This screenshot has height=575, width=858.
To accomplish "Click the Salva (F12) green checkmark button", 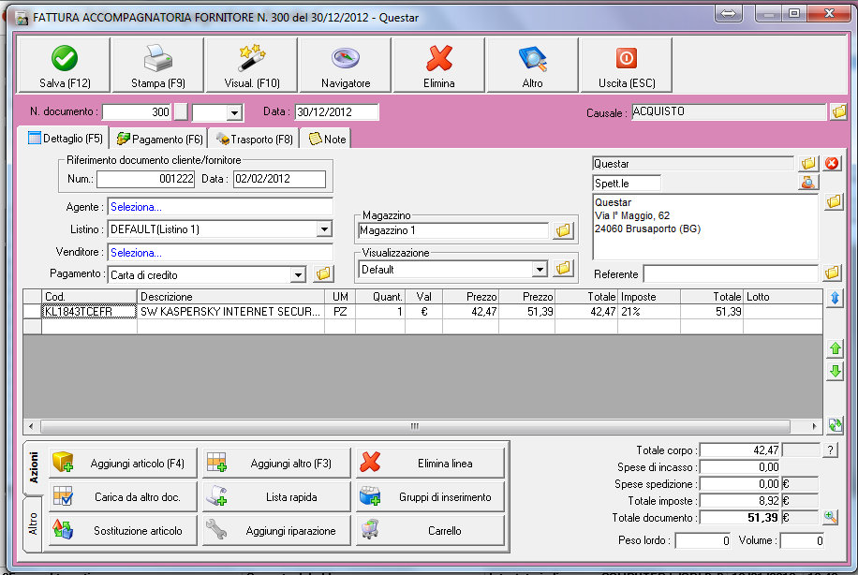I will pyautogui.click(x=65, y=66).
